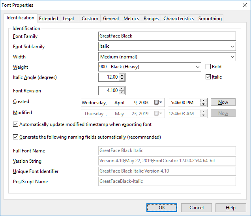
Task: Click the Now button for Created
Action: point(223,102)
